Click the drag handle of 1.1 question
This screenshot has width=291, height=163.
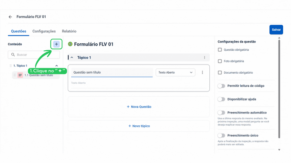[14, 75]
